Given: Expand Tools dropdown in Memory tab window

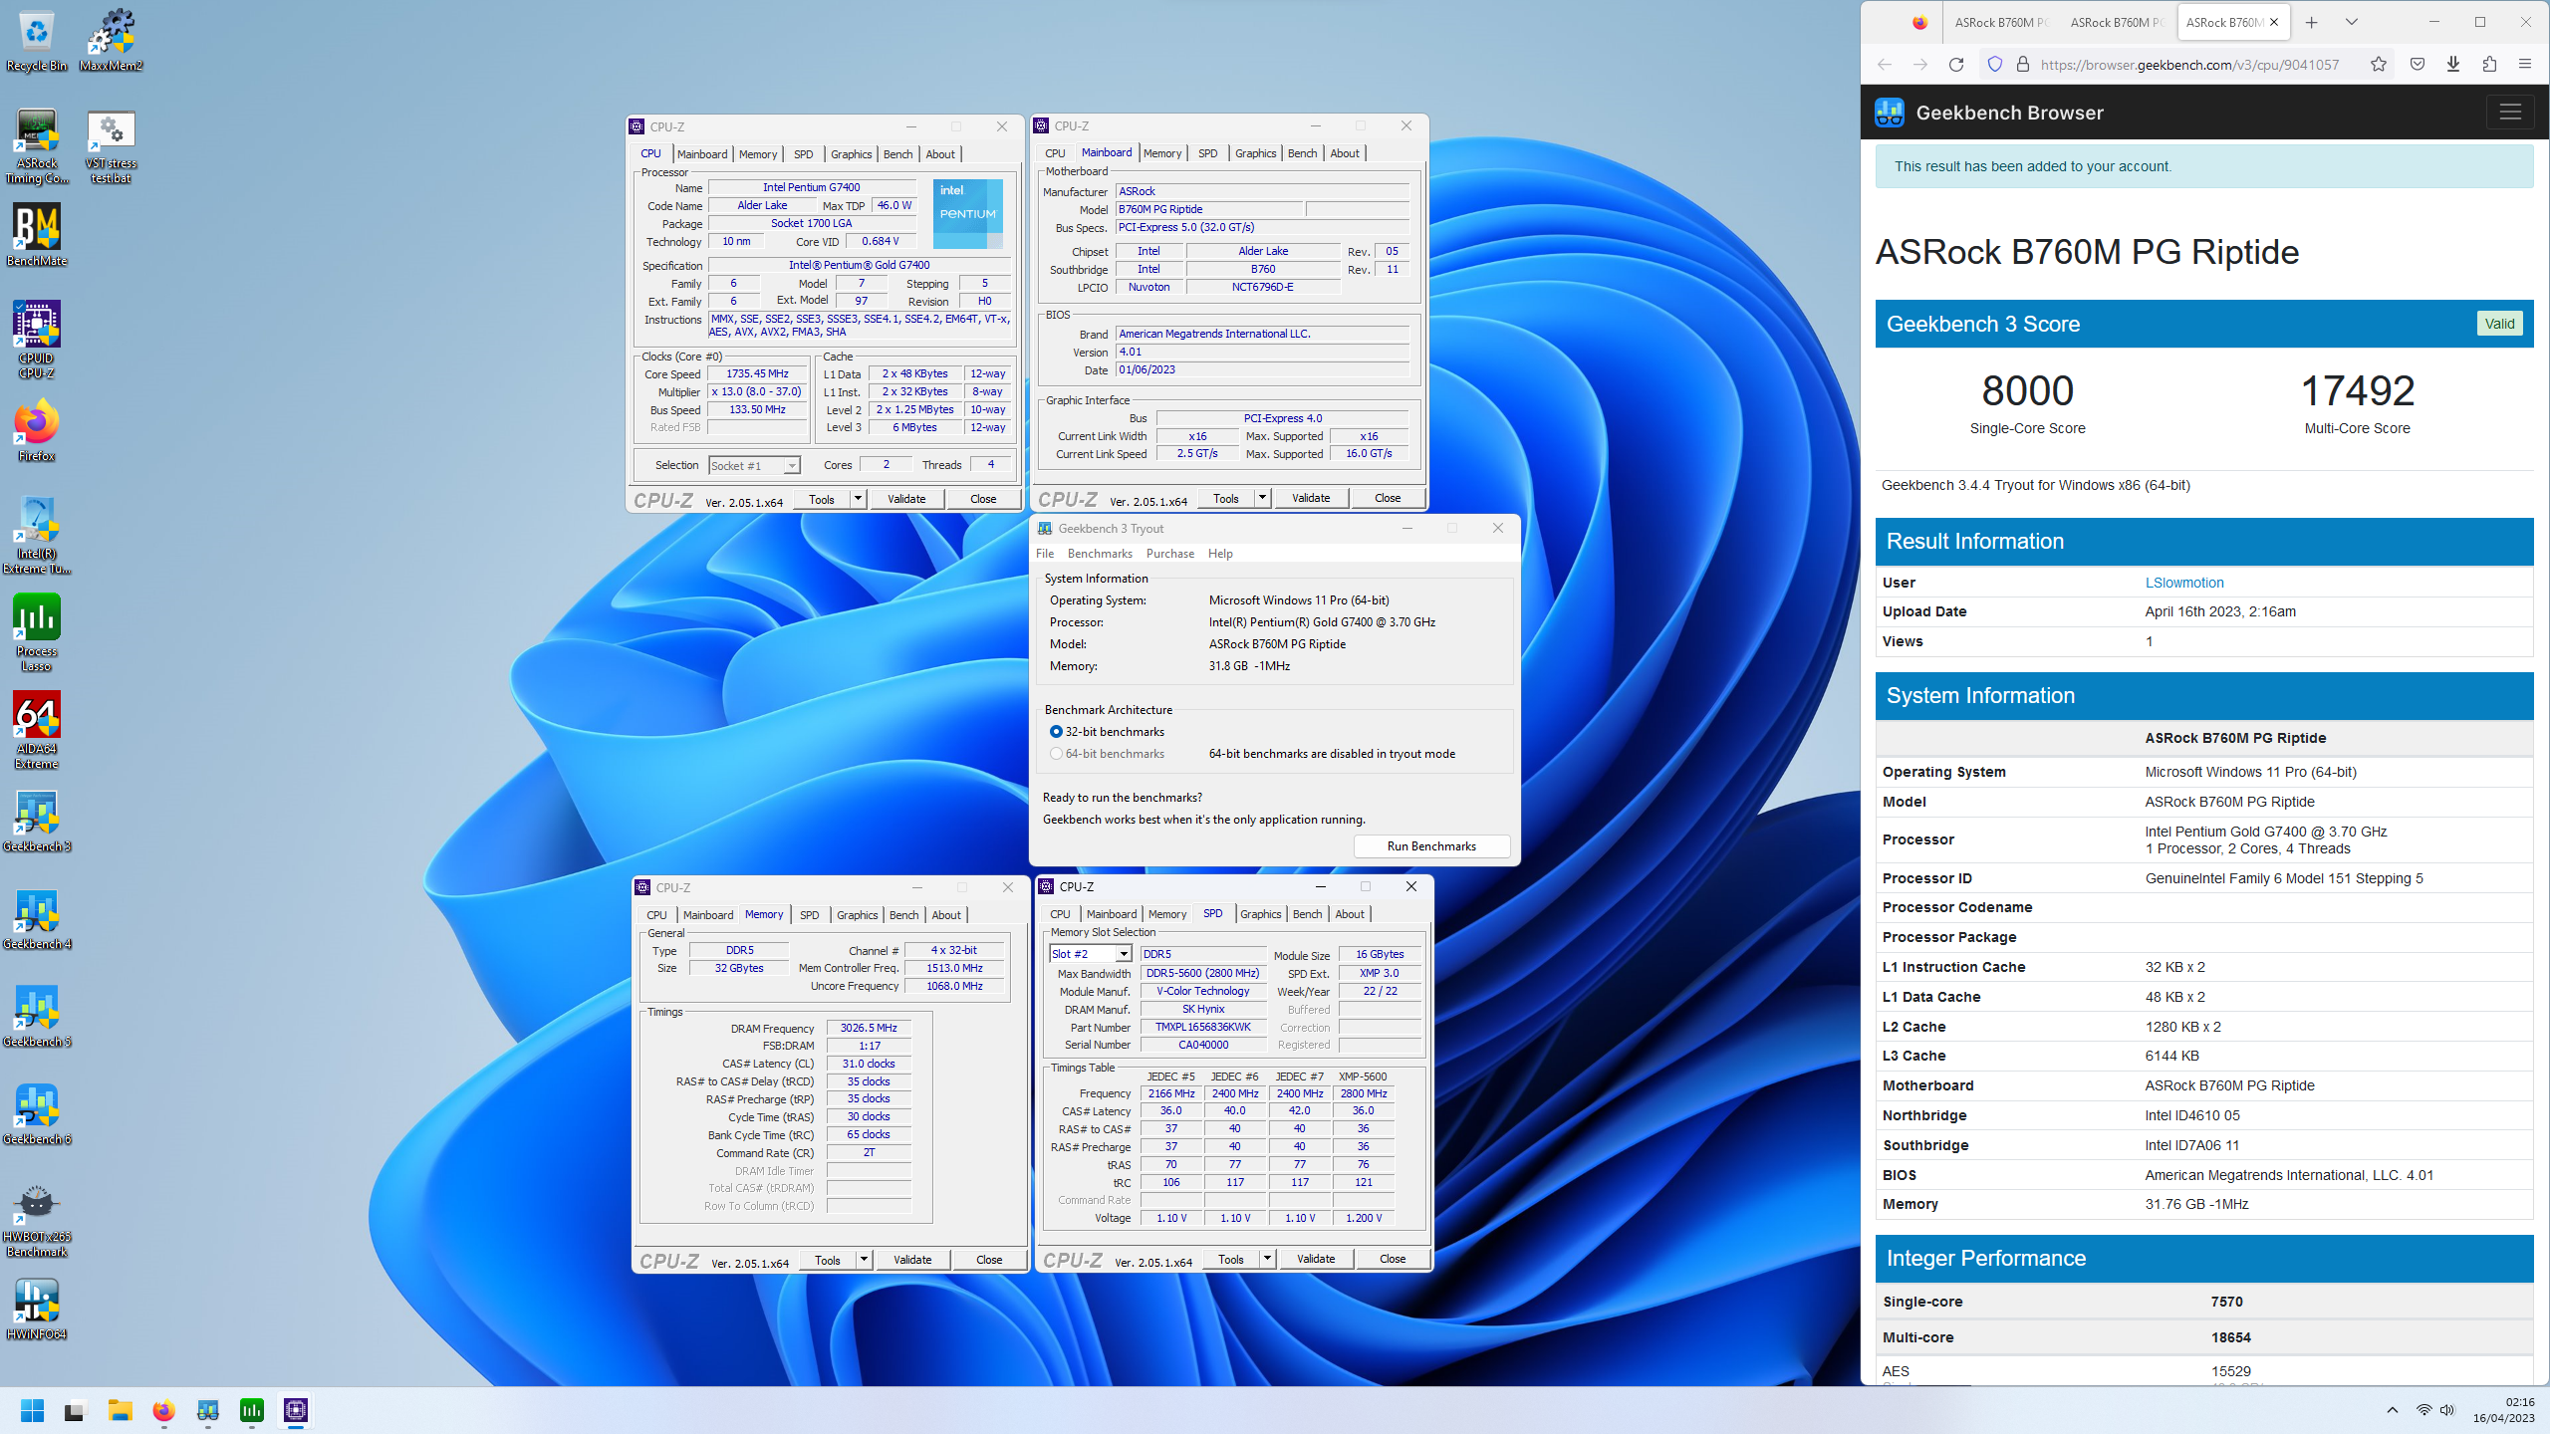Looking at the screenshot, I should [864, 1260].
